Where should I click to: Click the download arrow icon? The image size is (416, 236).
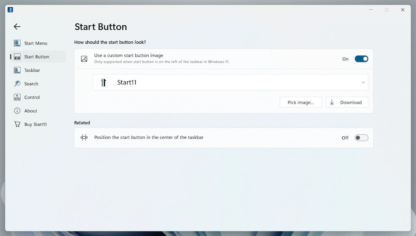(332, 103)
